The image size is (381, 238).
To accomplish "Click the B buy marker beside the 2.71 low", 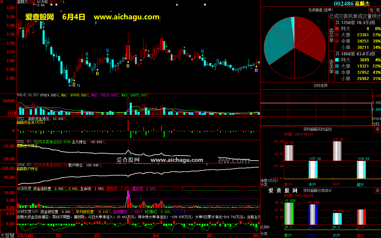I will click(x=74, y=84).
